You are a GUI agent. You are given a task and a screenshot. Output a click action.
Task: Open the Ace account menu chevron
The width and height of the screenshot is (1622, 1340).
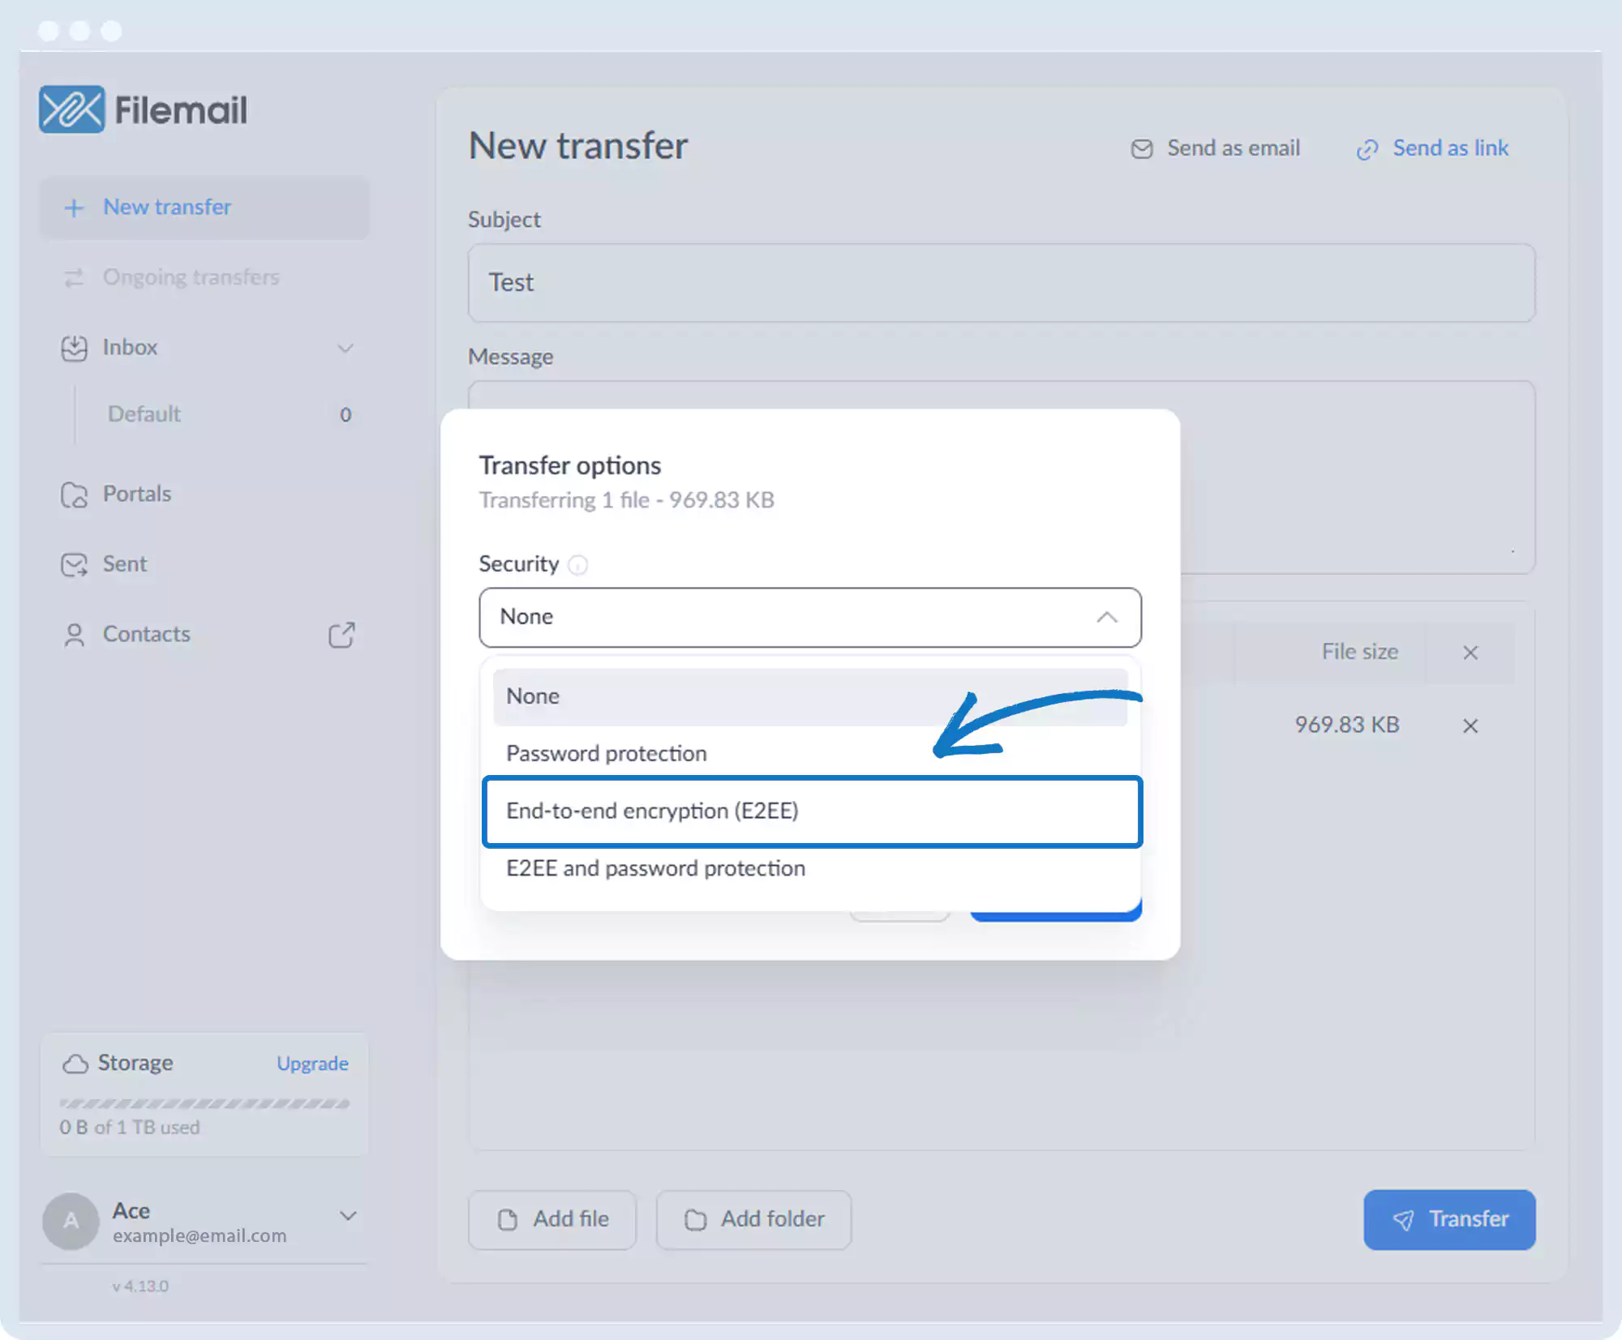pos(348,1216)
